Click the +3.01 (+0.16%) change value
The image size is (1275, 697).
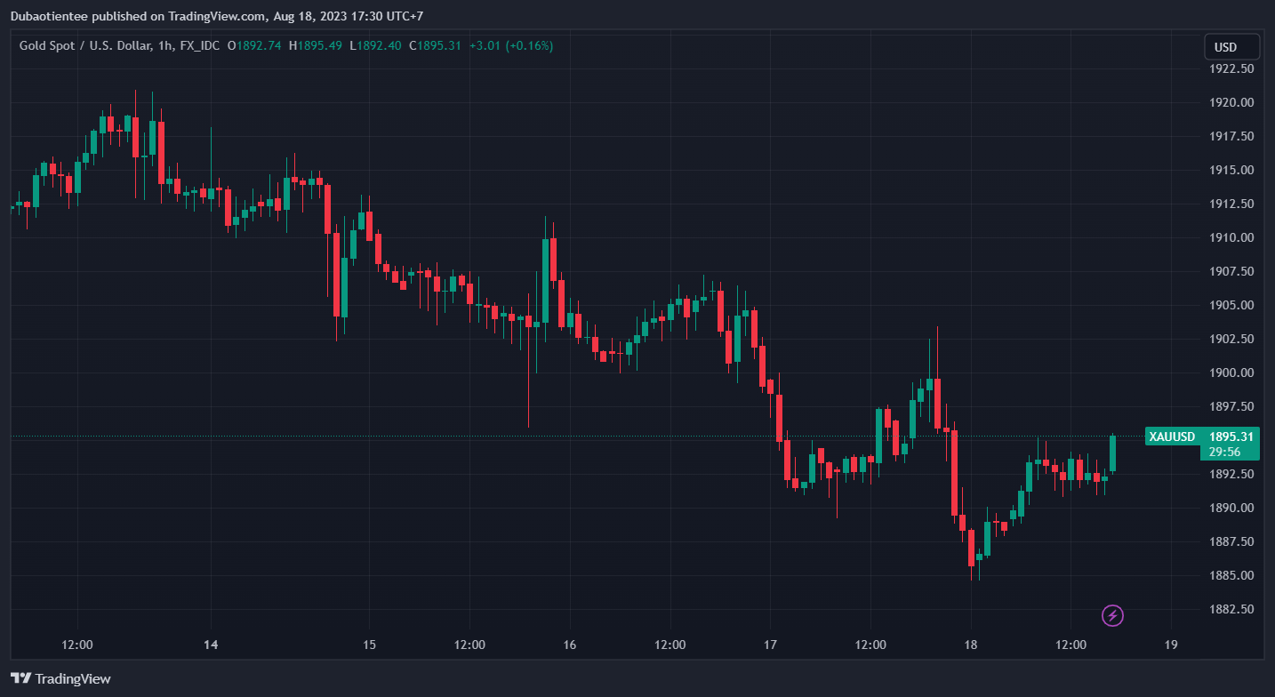click(510, 45)
